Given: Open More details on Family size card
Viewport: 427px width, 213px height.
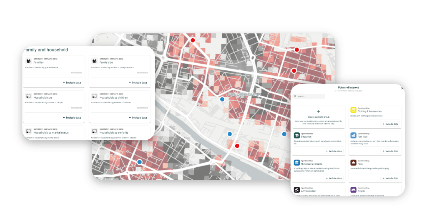Looking at the screenshot, I should tap(143, 72).
